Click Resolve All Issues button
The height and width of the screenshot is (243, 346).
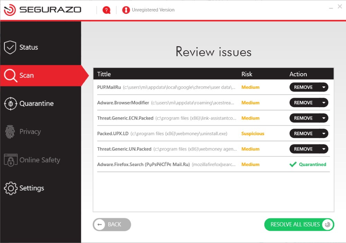(299, 225)
